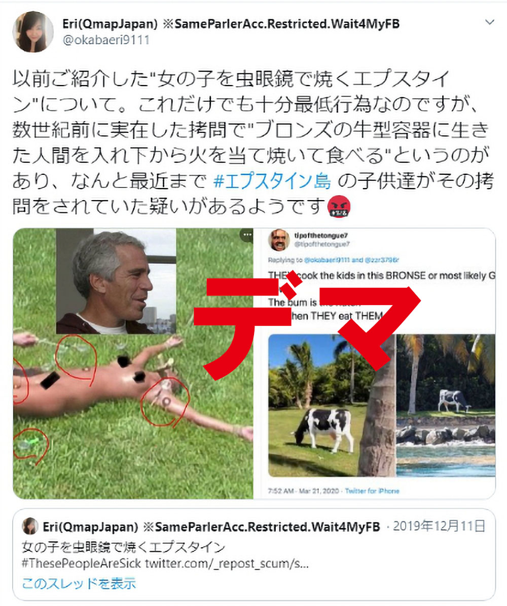Open the @okabaeri9111 handle
507x606 pixels.
tap(106, 40)
